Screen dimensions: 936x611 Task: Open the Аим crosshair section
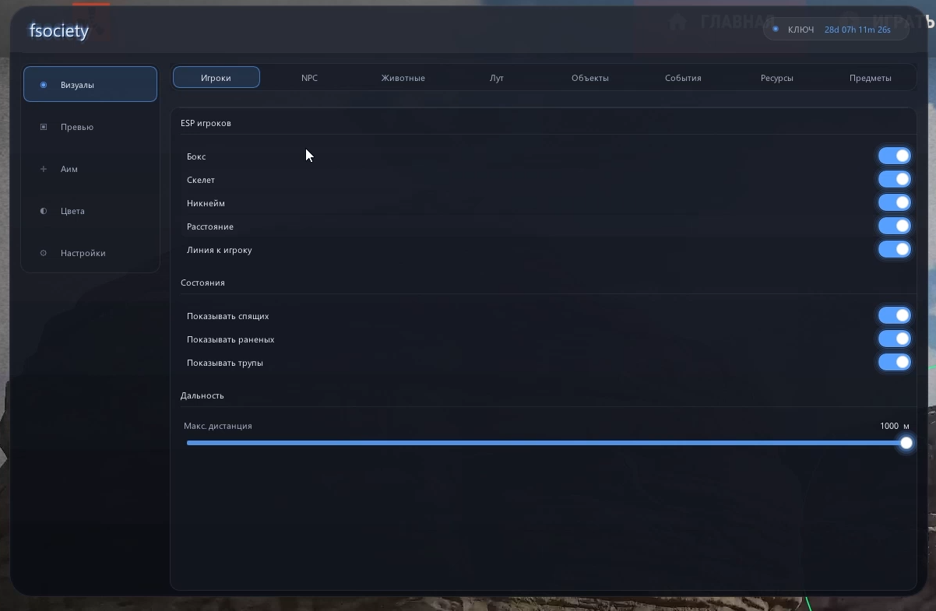90,169
